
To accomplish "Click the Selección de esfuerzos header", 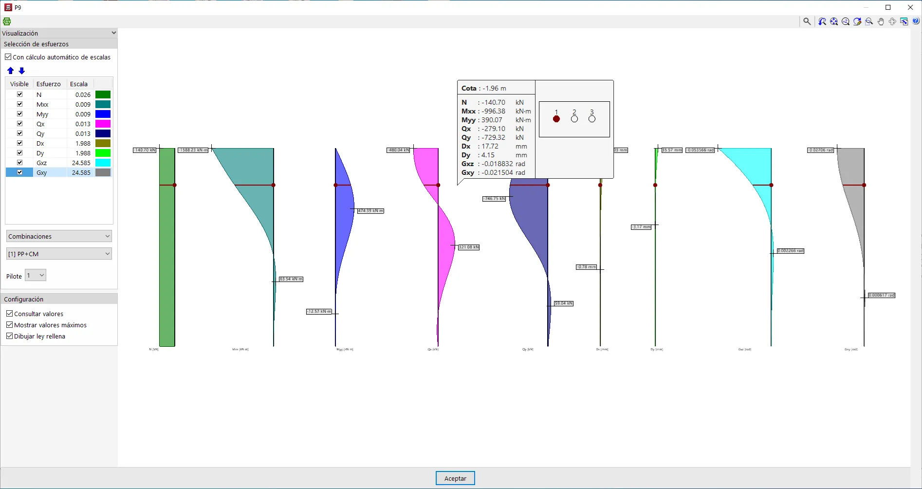I will [x=59, y=44].
